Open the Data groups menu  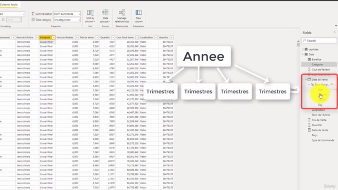tap(105, 16)
